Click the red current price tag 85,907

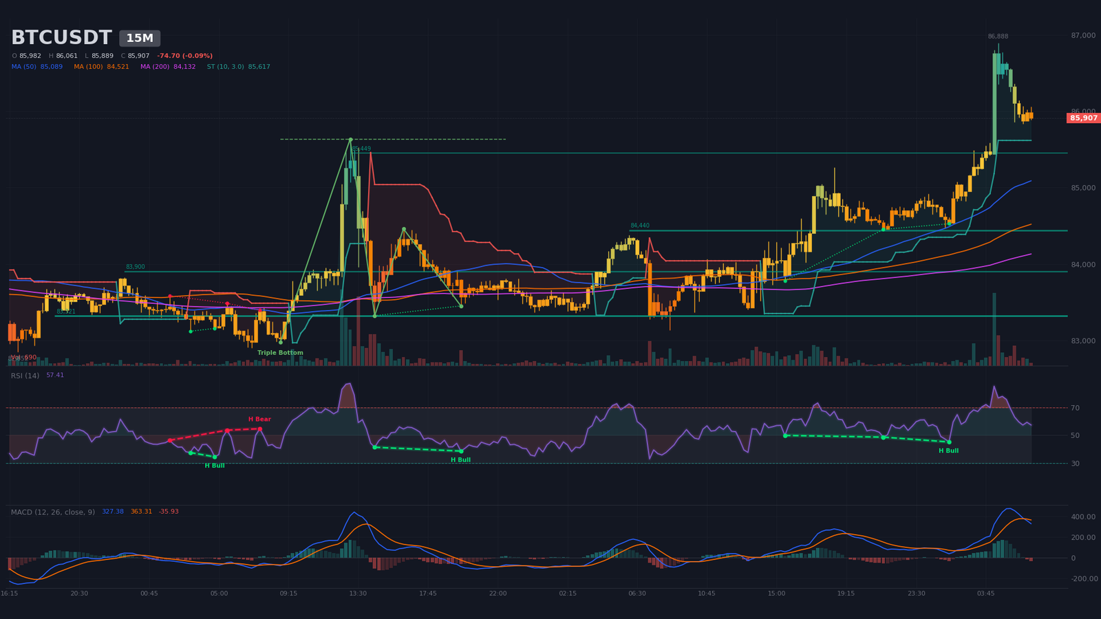[1084, 118]
